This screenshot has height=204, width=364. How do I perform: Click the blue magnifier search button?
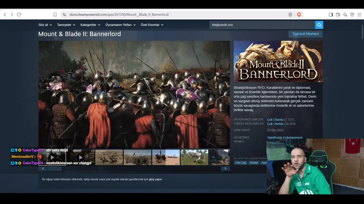pos(319,25)
